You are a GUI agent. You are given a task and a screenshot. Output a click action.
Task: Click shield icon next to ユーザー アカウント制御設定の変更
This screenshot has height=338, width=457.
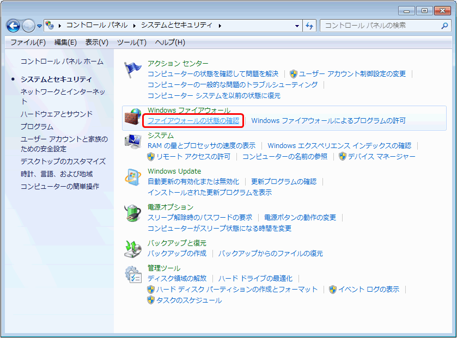[x=294, y=74]
